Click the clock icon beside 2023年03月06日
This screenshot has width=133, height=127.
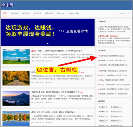[x=32, y=123]
